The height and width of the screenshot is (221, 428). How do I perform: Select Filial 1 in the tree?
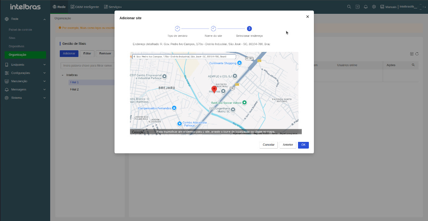[x=74, y=82]
